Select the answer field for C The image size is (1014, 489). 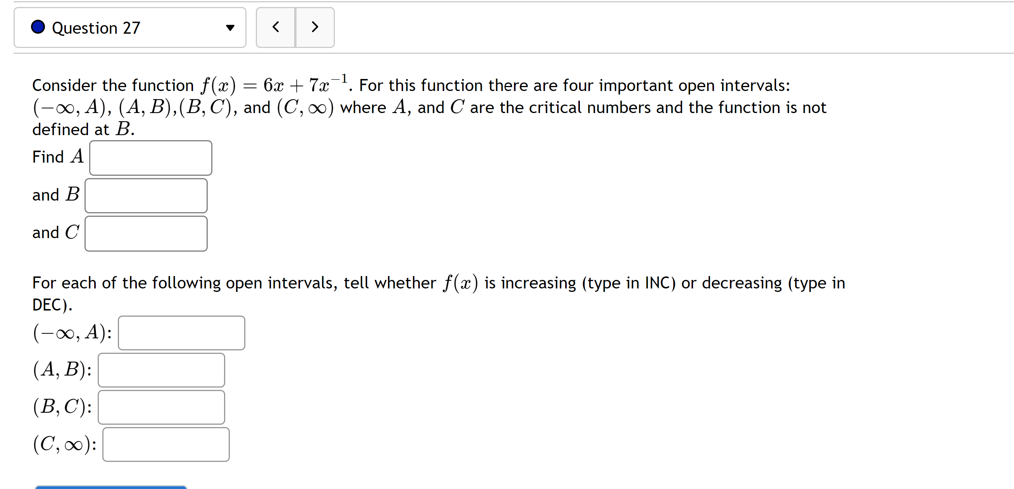click(x=146, y=233)
